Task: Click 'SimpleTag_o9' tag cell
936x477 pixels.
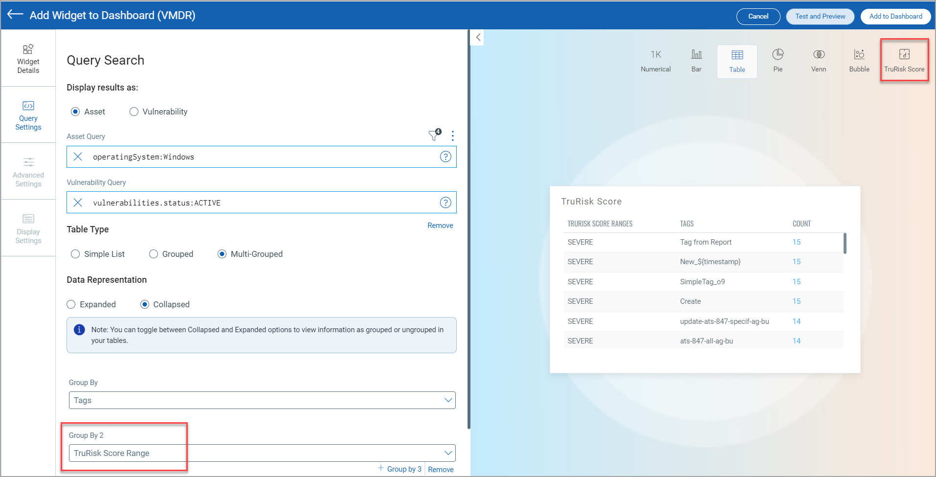Action: pyautogui.click(x=702, y=282)
